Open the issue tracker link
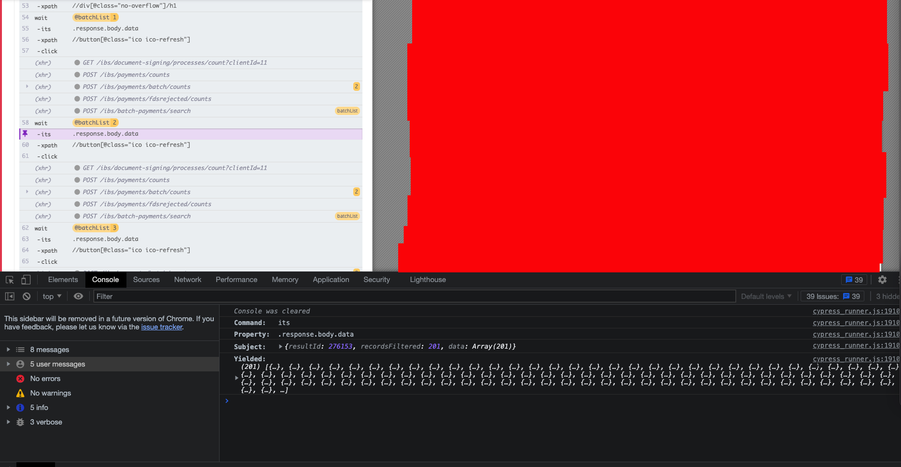 pyautogui.click(x=162, y=327)
